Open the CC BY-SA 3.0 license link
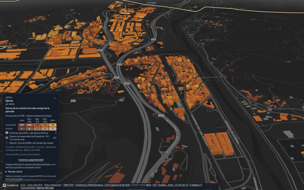Screen dimensions: 304x190 [x=182, y=185]
